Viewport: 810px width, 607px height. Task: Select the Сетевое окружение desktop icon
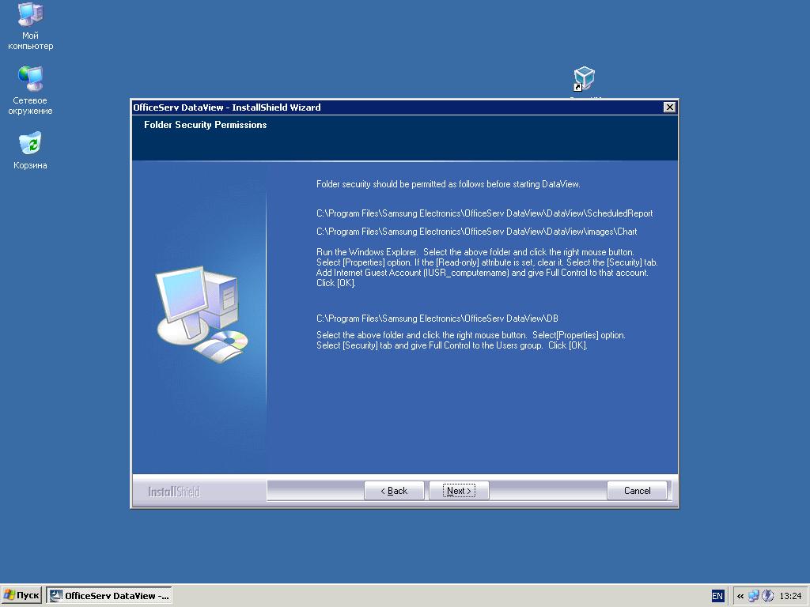point(32,80)
